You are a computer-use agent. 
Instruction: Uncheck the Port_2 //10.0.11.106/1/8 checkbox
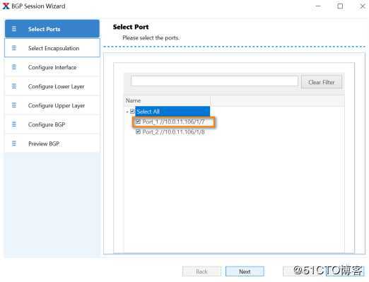click(x=138, y=132)
